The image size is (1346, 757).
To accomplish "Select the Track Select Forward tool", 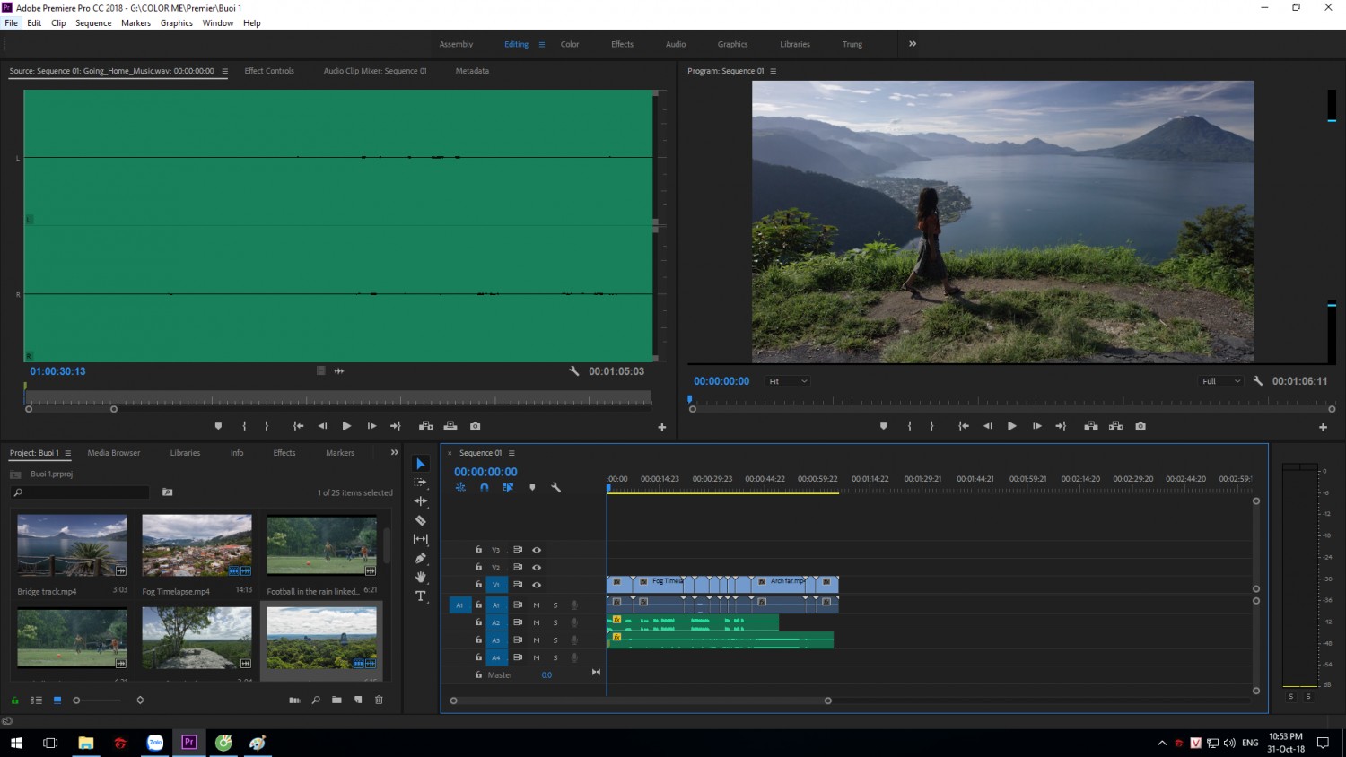I will coord(421,483).
